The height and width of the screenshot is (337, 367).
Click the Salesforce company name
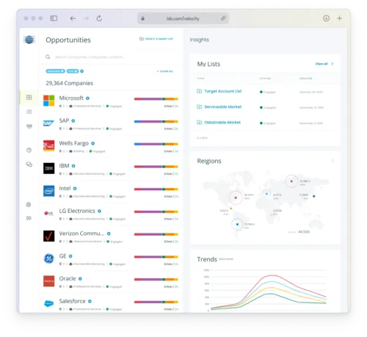tap(72, 301)
